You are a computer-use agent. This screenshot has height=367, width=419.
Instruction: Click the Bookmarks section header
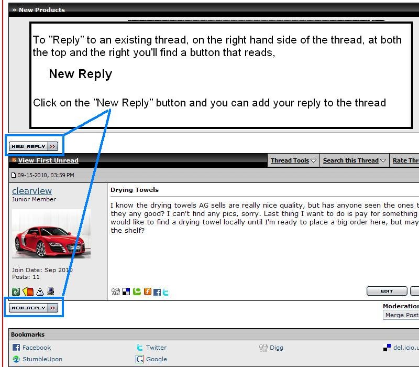click(28, 334)
